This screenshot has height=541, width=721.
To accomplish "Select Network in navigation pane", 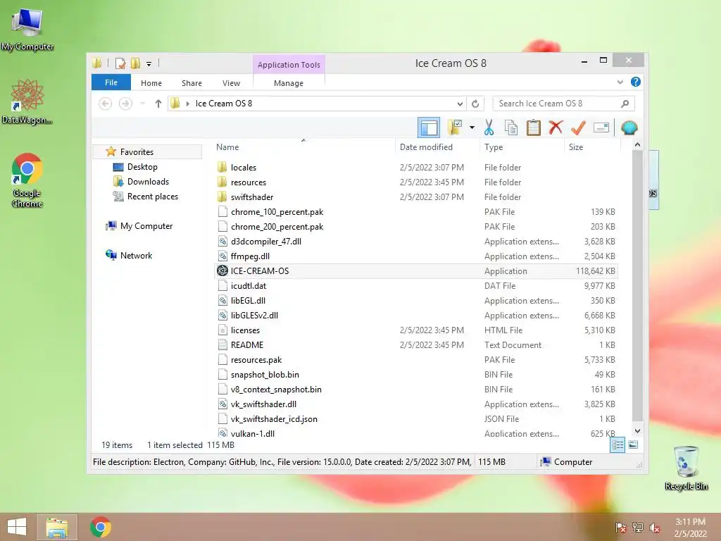I will tap(136, 255).
